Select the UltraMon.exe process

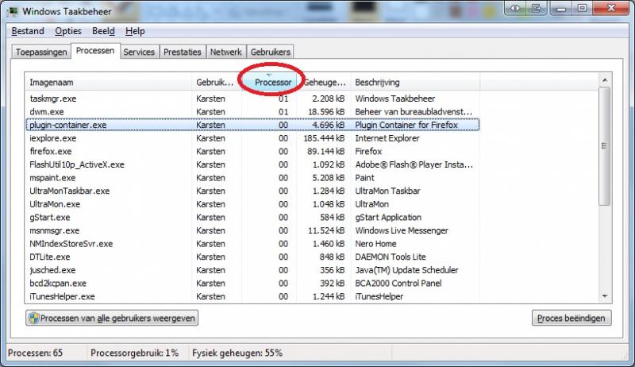[252, 204]
